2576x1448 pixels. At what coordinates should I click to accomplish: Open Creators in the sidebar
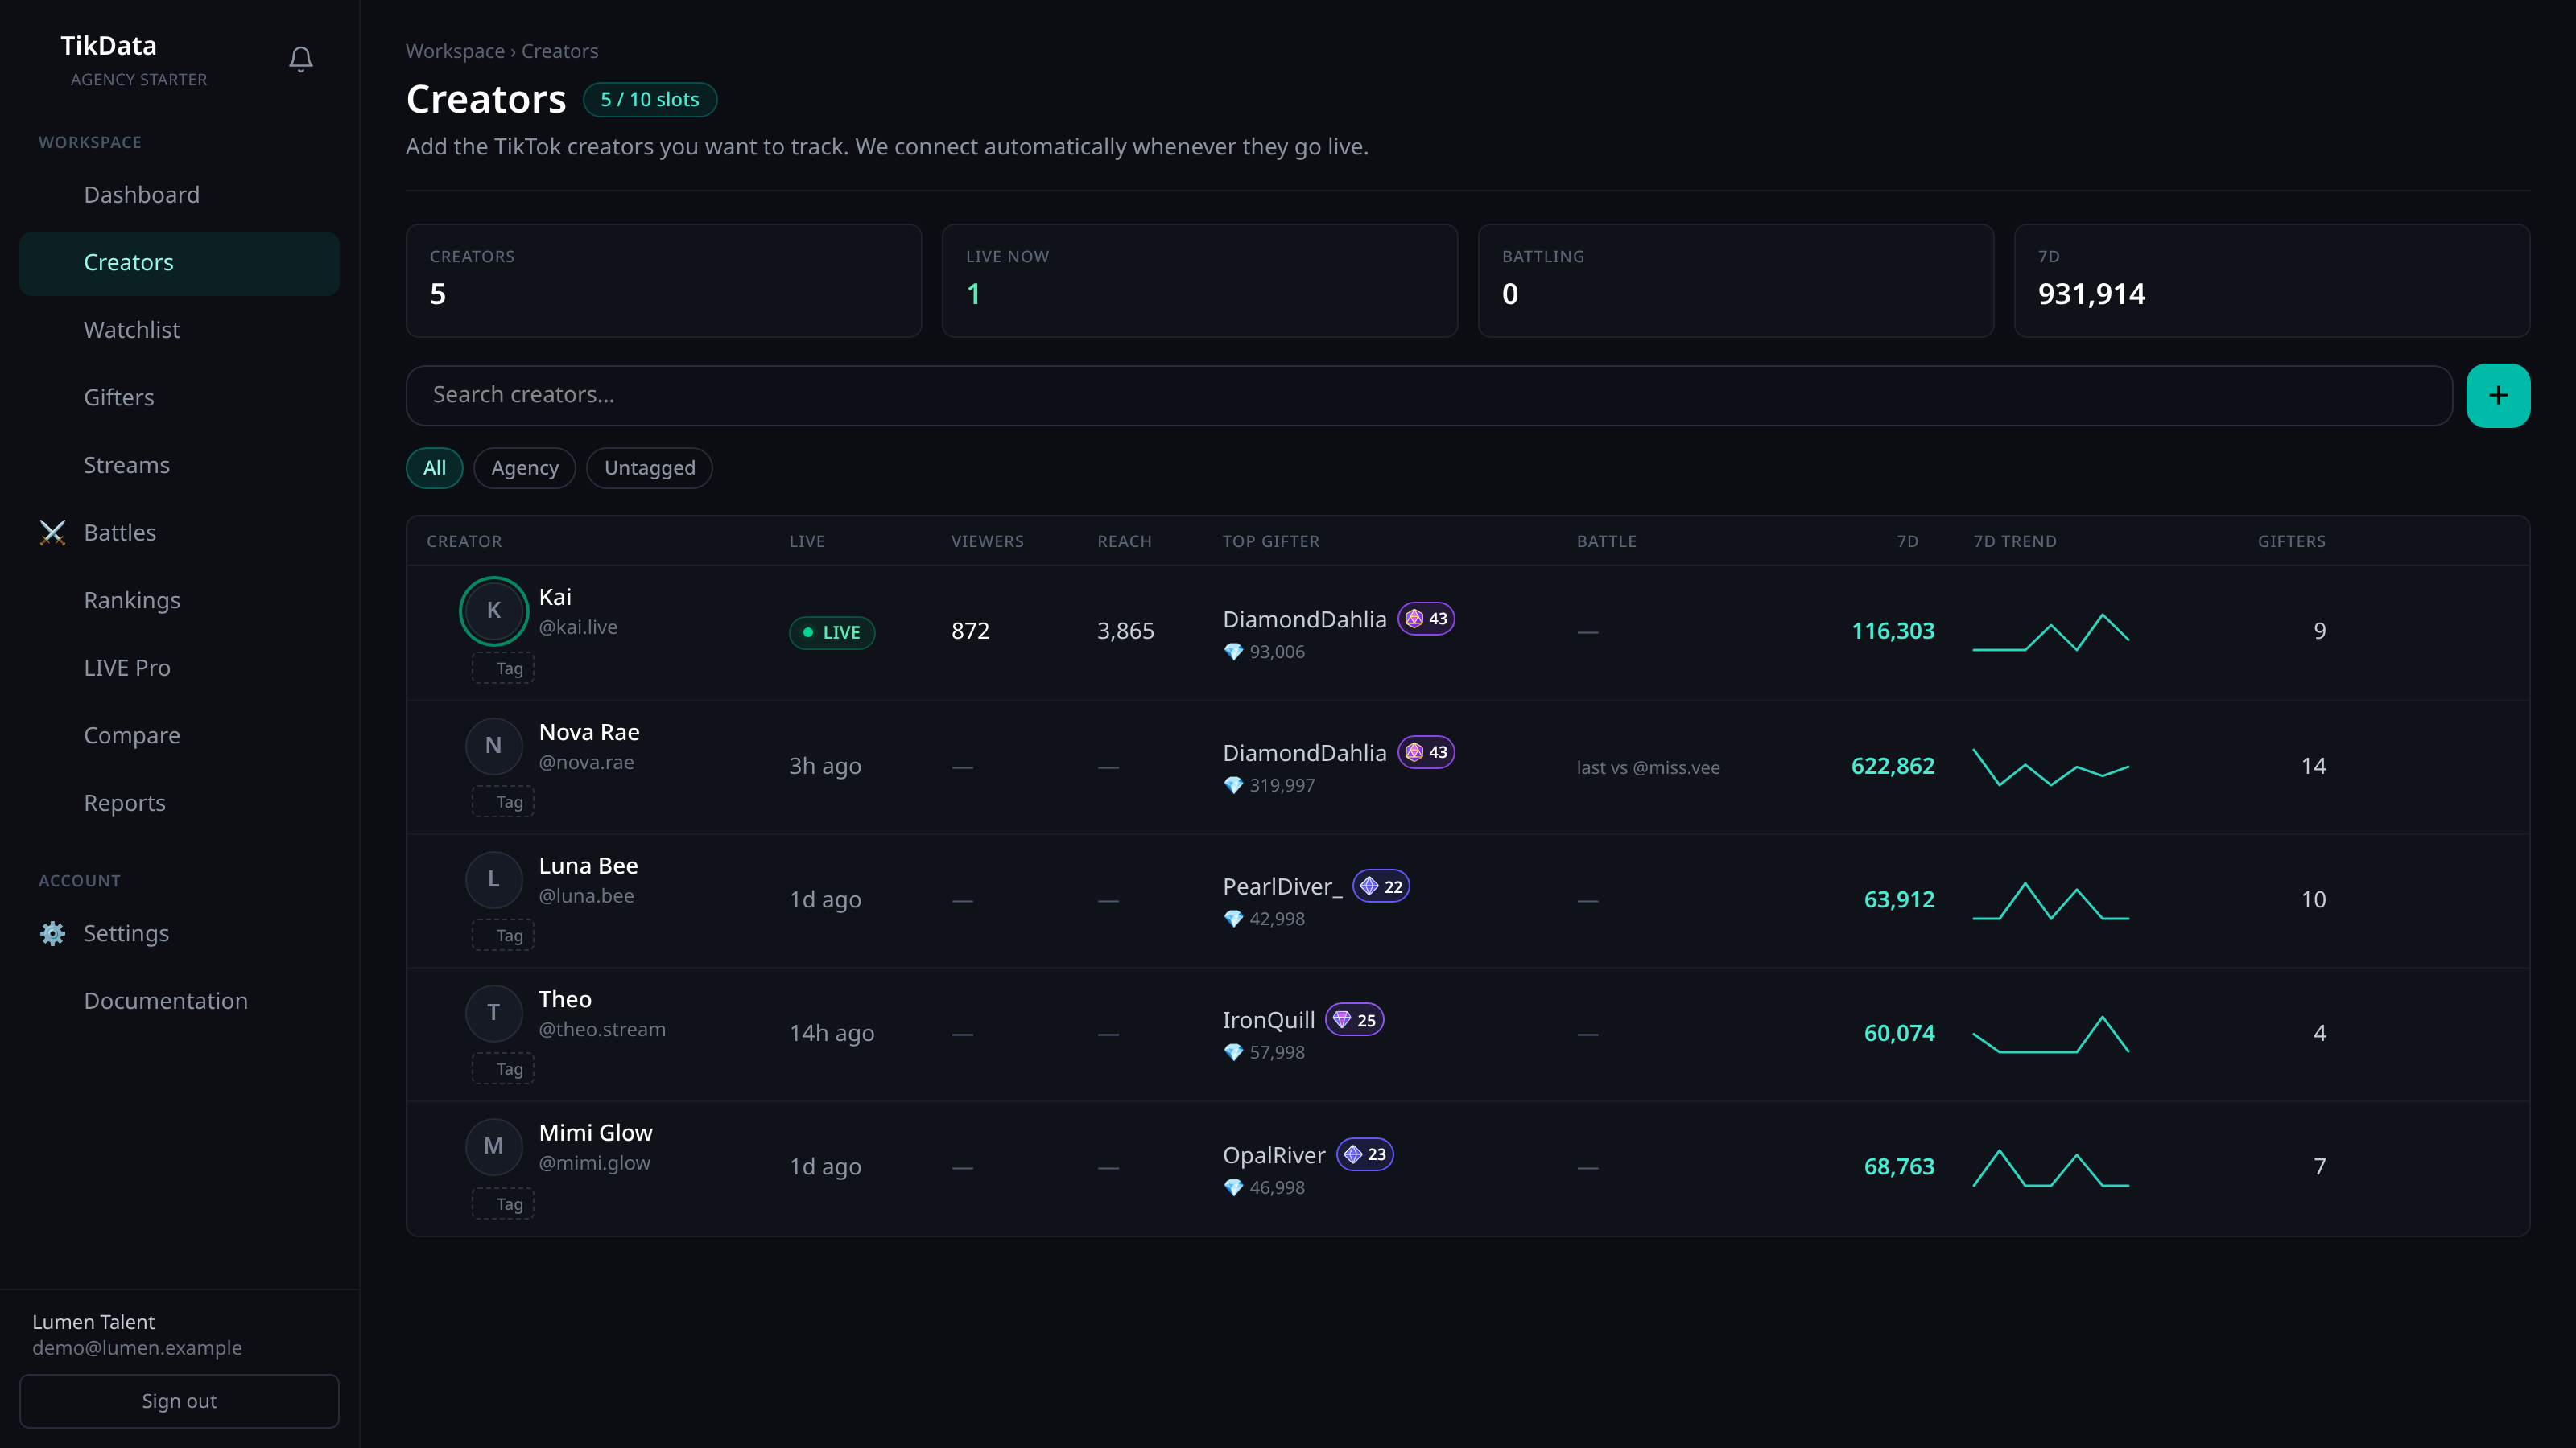pyautogui.click(x=179, y=263)
